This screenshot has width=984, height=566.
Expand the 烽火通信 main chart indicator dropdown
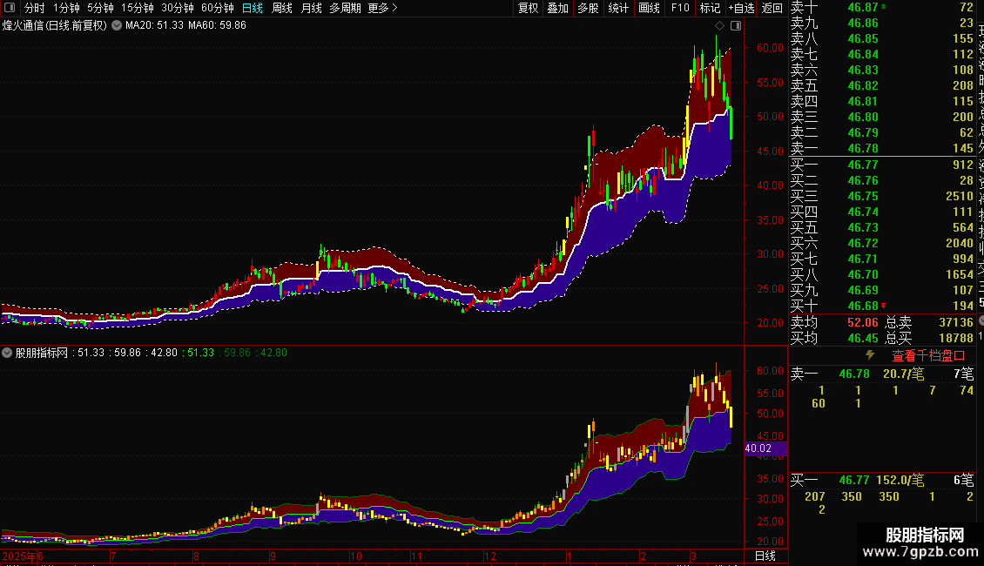(x=117, y=26)
